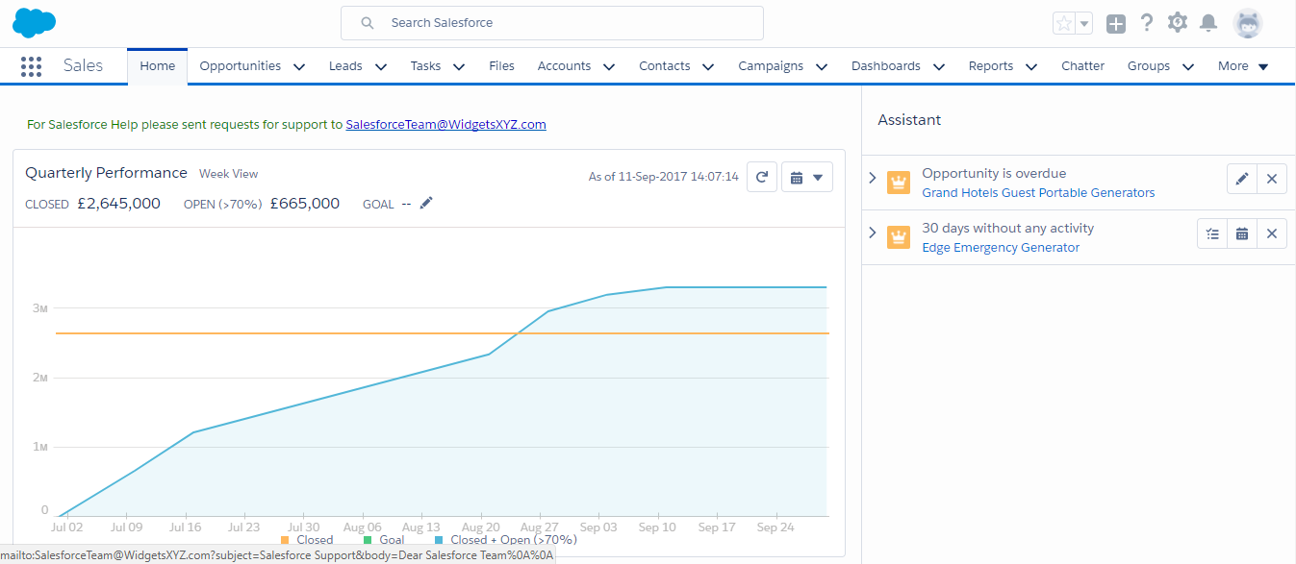Expand the Campaigns tab dropdown chevron
This screenshot has width=1296, height=564.
coord(822,67)
